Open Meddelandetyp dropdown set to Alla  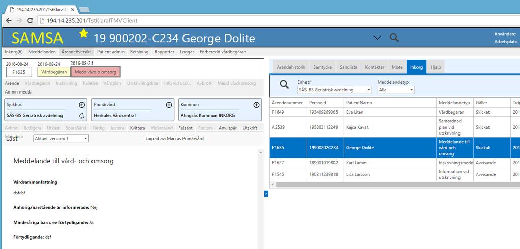[x=396, y=90]
